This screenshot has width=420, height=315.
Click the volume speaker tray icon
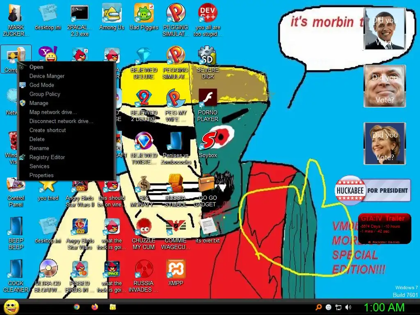[348, 307]
